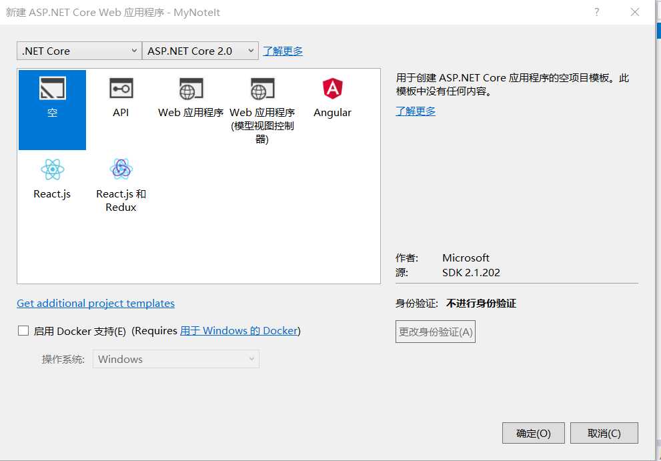Select the Web 应用程序 template

pos(191,98)
